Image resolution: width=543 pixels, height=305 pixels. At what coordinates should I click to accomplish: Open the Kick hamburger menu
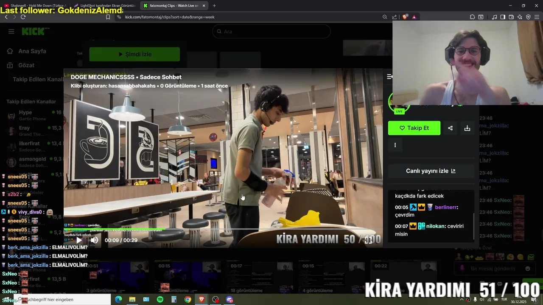pos(11,31)
